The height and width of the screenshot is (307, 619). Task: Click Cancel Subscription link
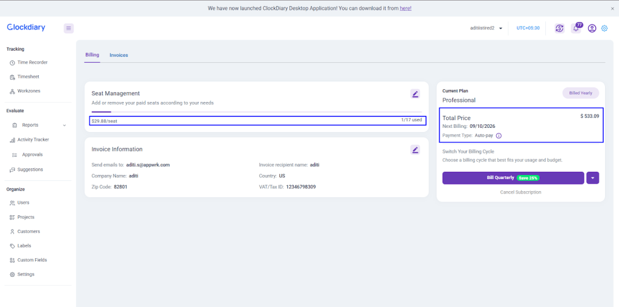click(520, 192)
